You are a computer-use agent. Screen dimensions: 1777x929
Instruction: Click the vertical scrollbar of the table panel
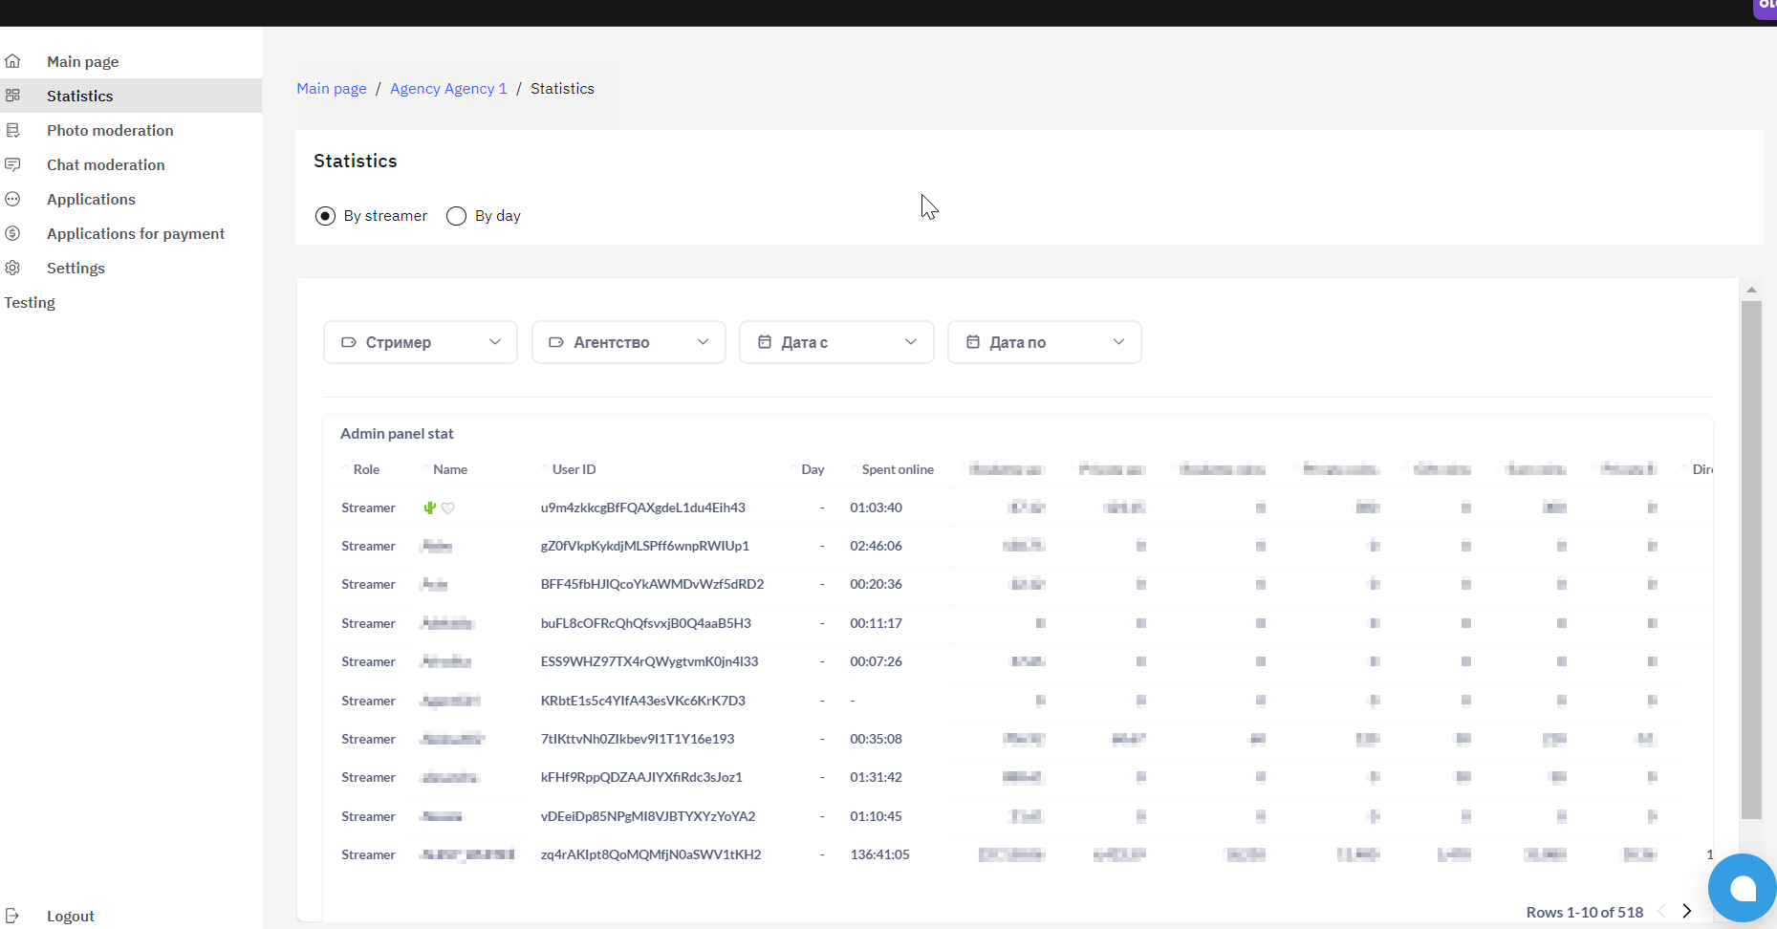(x=1751, y=559)
